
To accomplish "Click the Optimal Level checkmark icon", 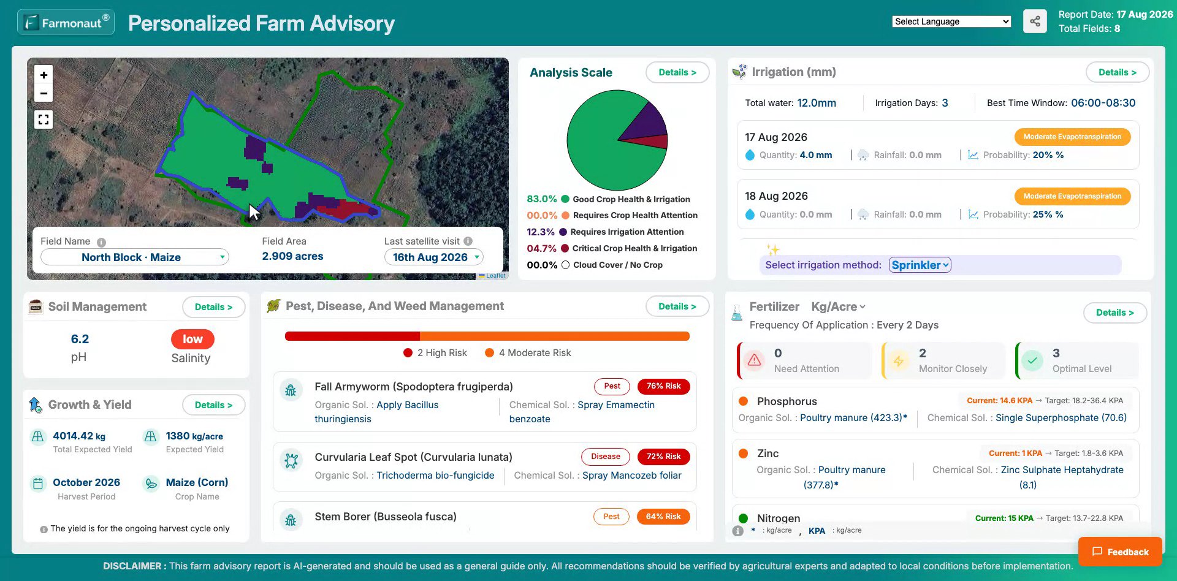I will click(1032, 360).
